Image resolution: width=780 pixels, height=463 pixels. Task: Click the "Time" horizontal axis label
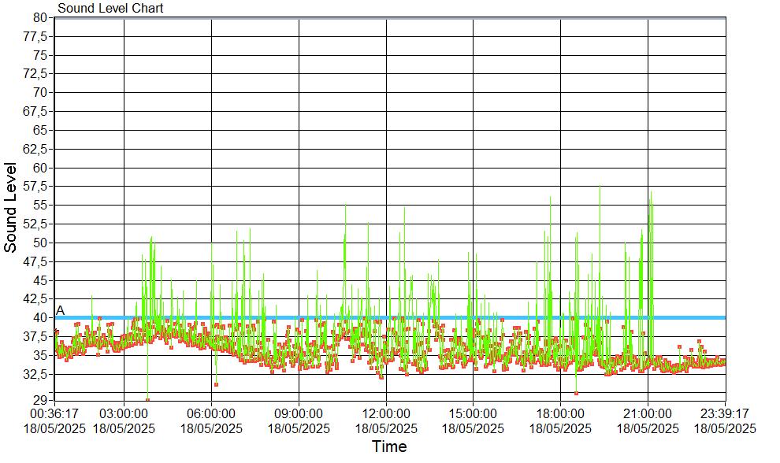(389, 447)
